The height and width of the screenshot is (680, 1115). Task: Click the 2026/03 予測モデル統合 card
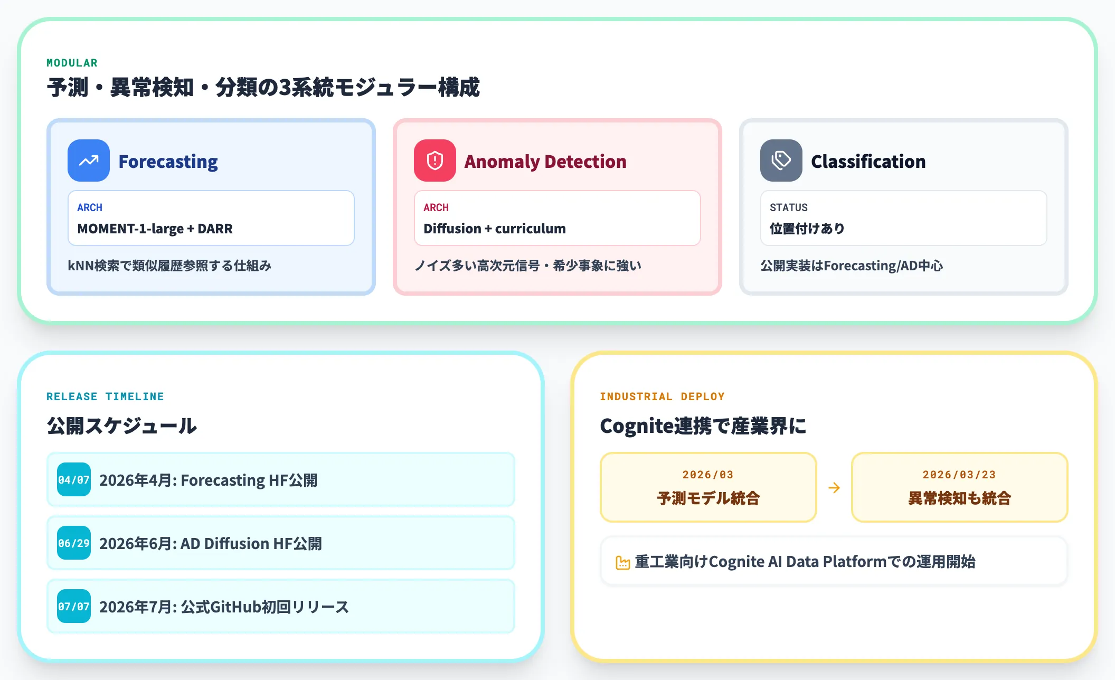coord(708,487)
